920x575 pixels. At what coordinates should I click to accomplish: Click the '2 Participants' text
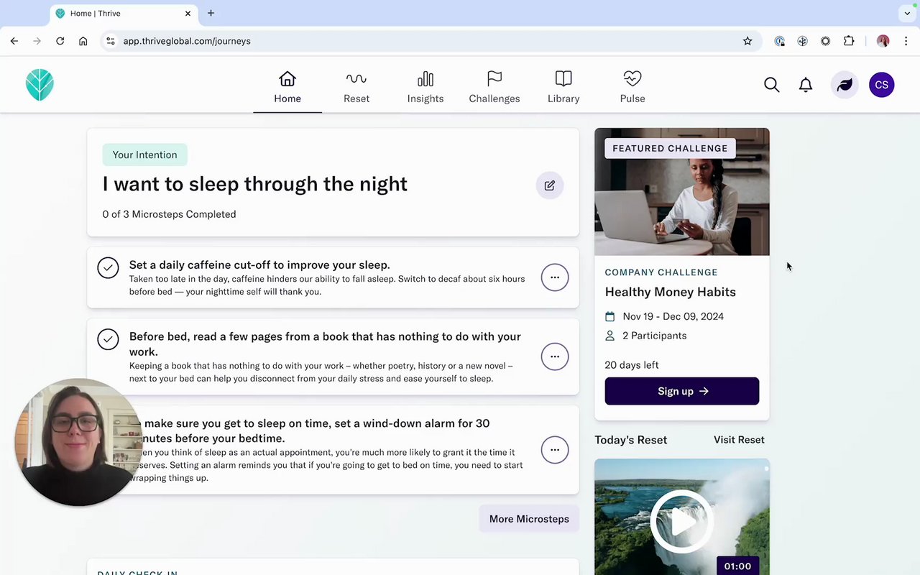(x=655, y=336)
